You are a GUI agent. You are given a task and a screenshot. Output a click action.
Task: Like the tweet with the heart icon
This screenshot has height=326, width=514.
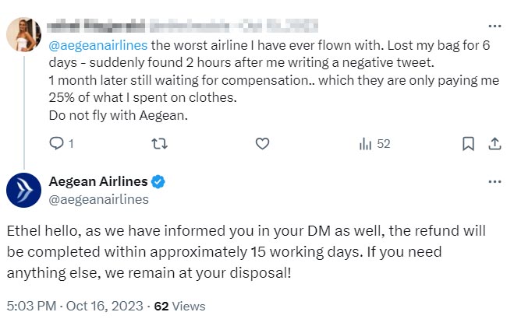coord(263,144)
